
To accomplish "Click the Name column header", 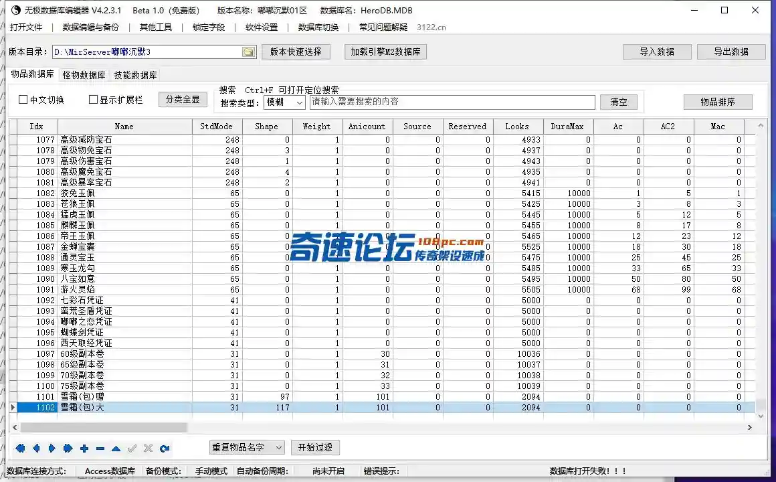I will [124, 127].
